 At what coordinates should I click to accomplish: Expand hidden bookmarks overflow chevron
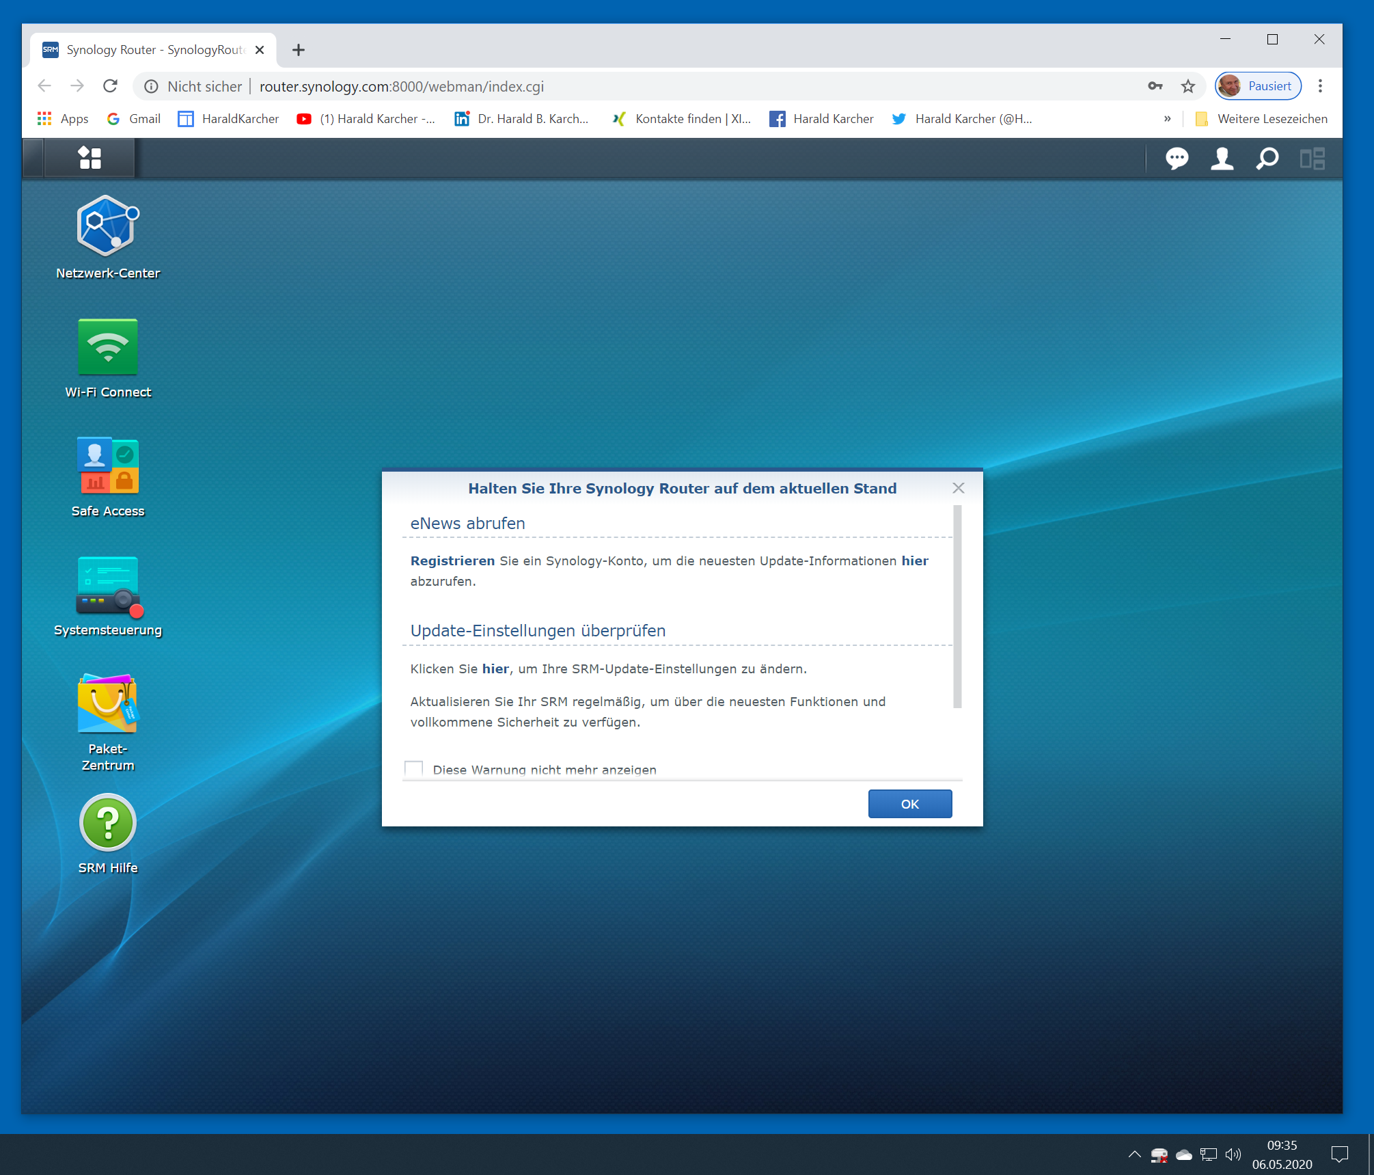1167,119
